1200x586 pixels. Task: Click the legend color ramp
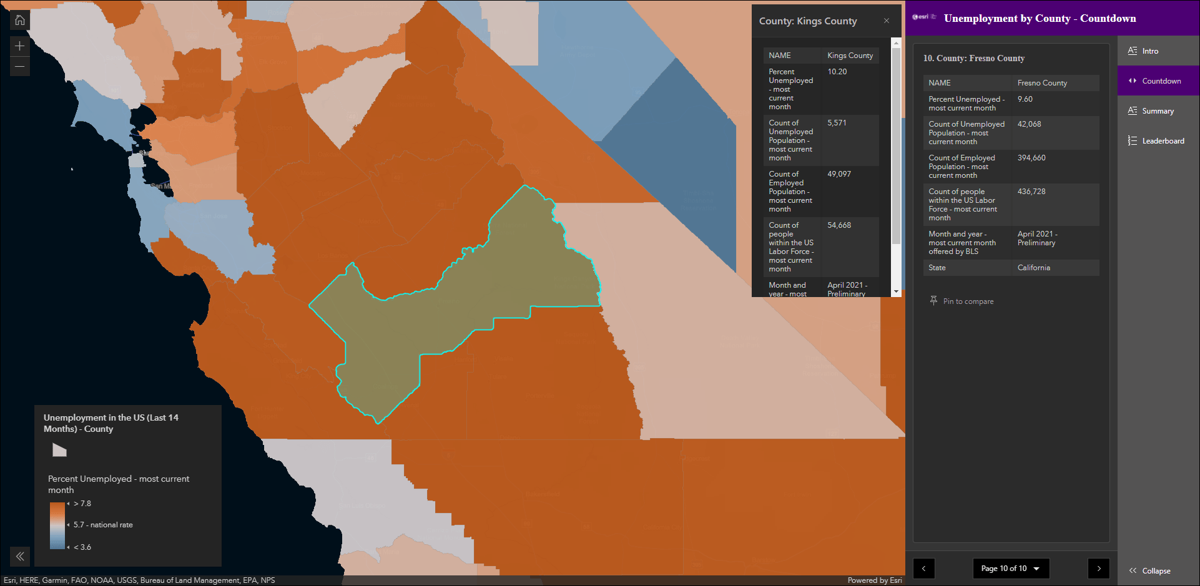[57, 525]
